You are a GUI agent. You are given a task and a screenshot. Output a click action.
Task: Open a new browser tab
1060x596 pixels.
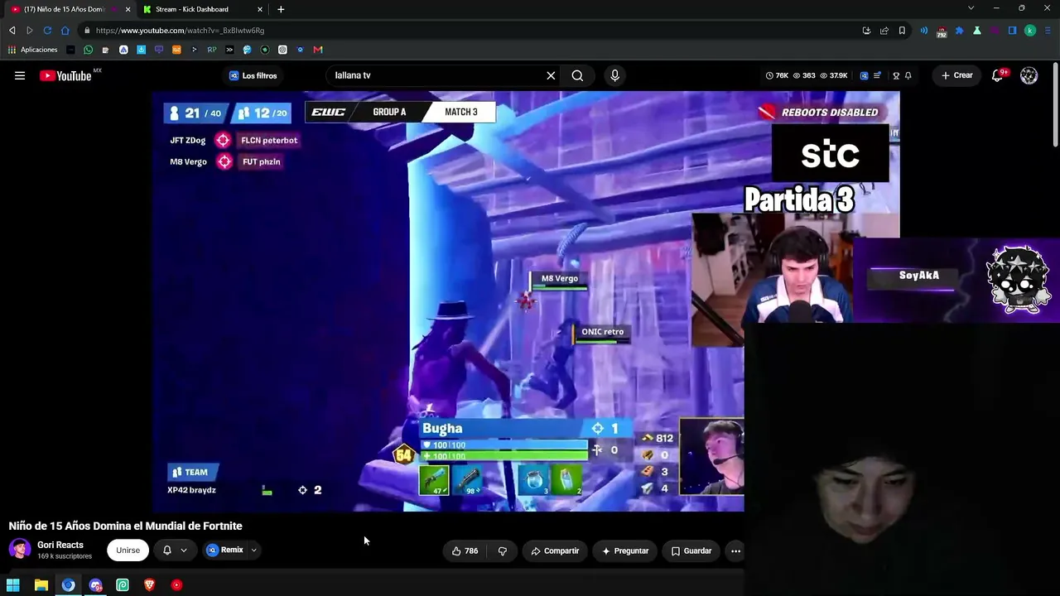(281, 9)
